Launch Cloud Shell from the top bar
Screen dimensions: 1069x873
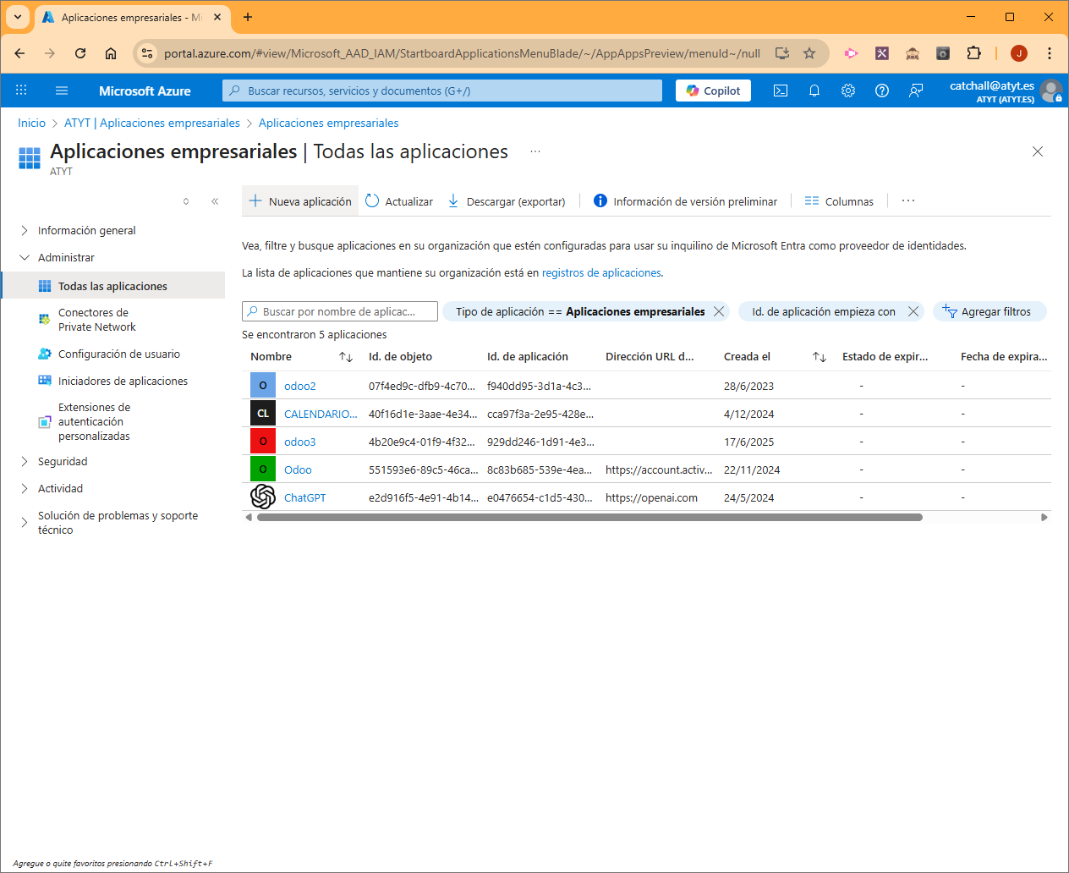[781, 91]
